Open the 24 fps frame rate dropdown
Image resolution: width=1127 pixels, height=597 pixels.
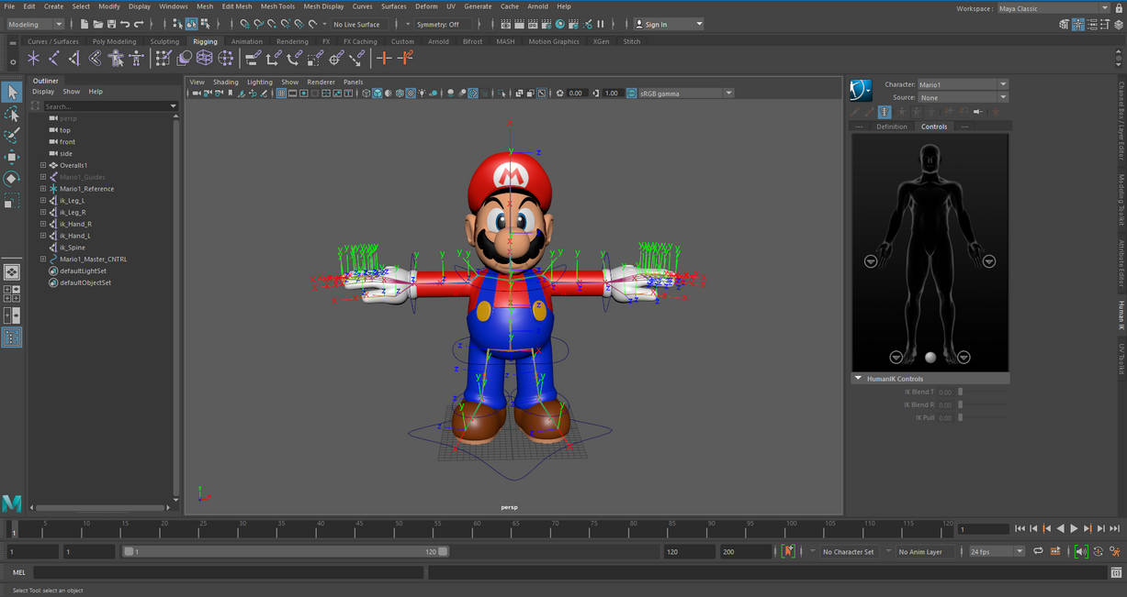coord(997,551)
